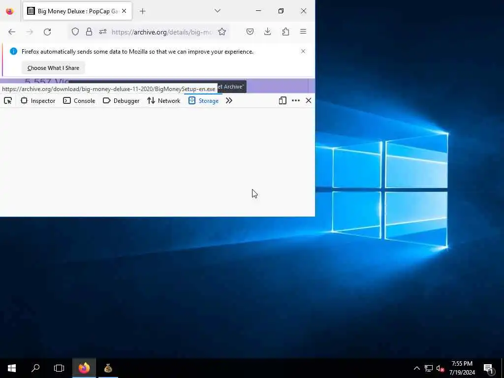The height and width of the screenshot is (378, 504).
Task: Open Windows taskbar search
Action: coord(35,368)
